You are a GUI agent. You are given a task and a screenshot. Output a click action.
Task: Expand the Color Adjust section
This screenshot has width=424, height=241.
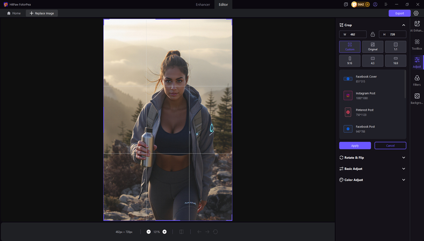tap(404, 180)
